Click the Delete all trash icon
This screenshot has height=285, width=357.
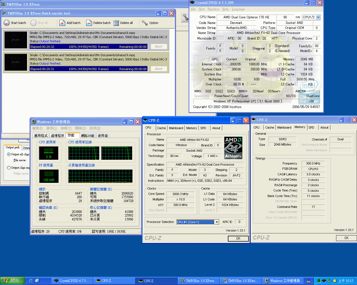[116, 23]
